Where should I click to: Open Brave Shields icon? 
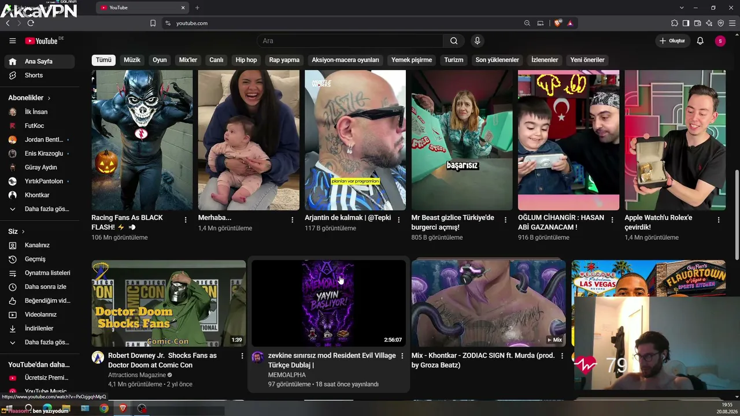[x=558, y=23]
